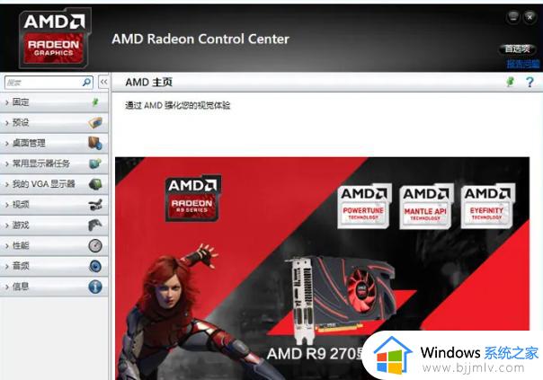Open the 游戏 menu item
Screen dimensions: 543x380
(x=54, y=225)
